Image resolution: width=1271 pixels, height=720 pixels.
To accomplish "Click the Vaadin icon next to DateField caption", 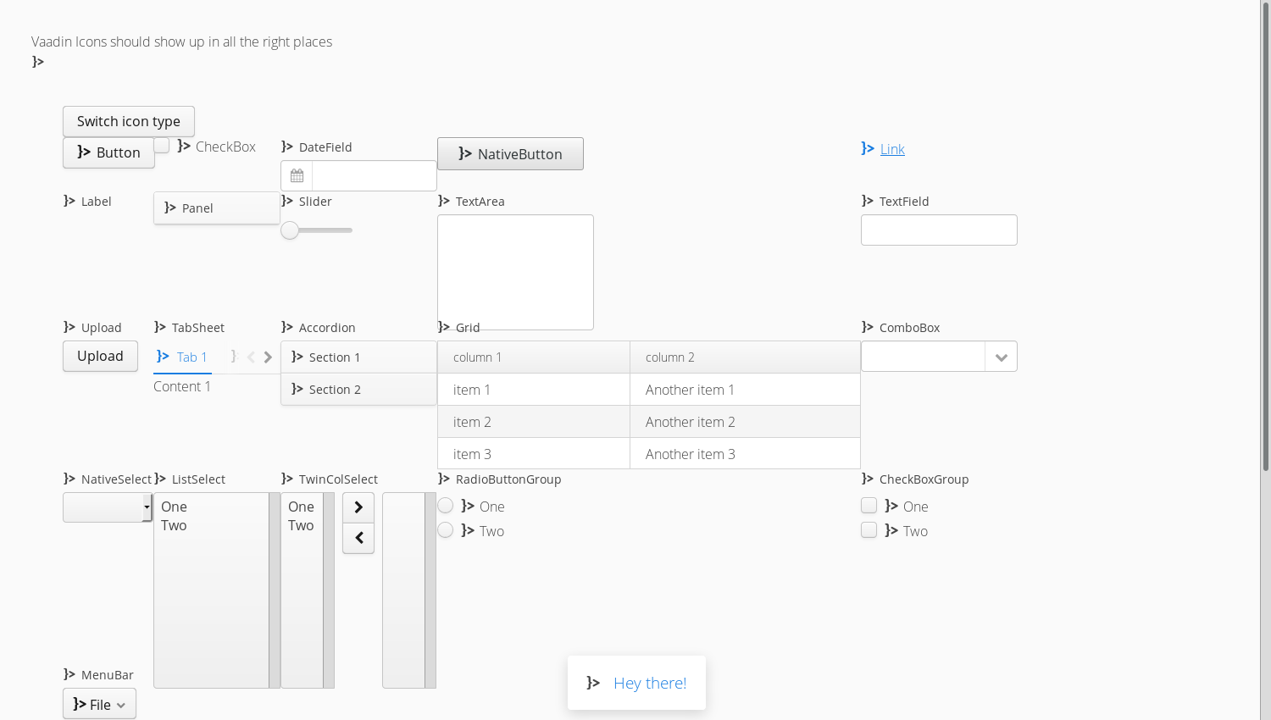I will 287,147.
